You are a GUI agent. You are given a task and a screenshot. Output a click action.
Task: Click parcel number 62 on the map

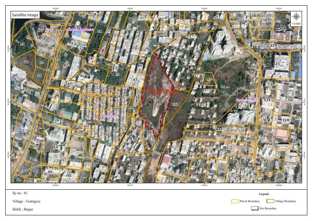[129, 168]
